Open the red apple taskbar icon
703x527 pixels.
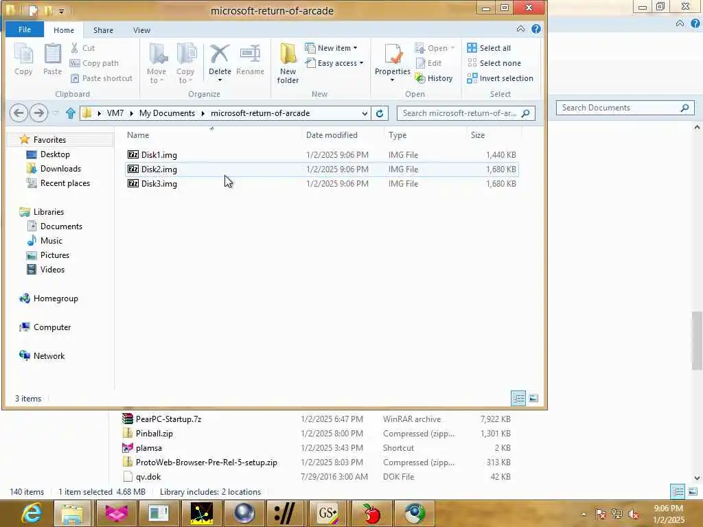371,513
